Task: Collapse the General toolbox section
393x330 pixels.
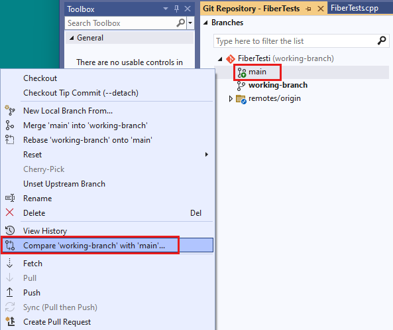Action: coord(72,38)
